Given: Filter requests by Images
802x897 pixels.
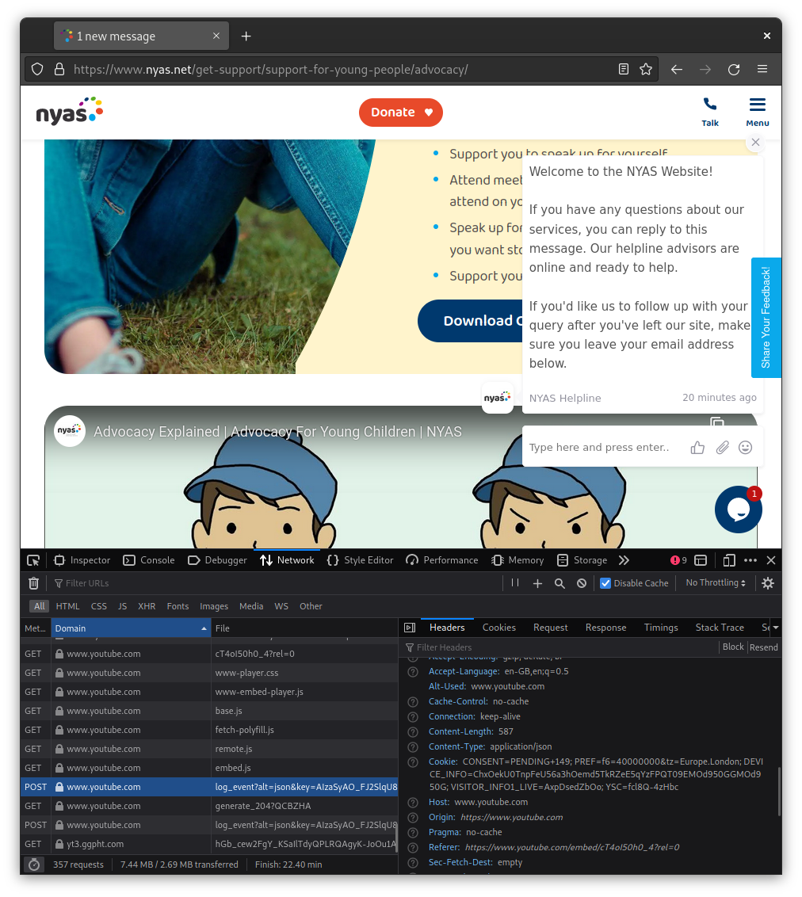Looking at the screenshot, I should pos(213,606).
